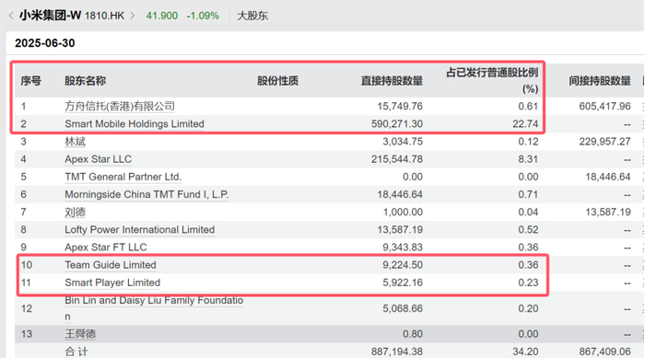Click the 股东名称 column header
Viewport: 645px width, 358px height.
pyautogui.click(x=85, y=81)
